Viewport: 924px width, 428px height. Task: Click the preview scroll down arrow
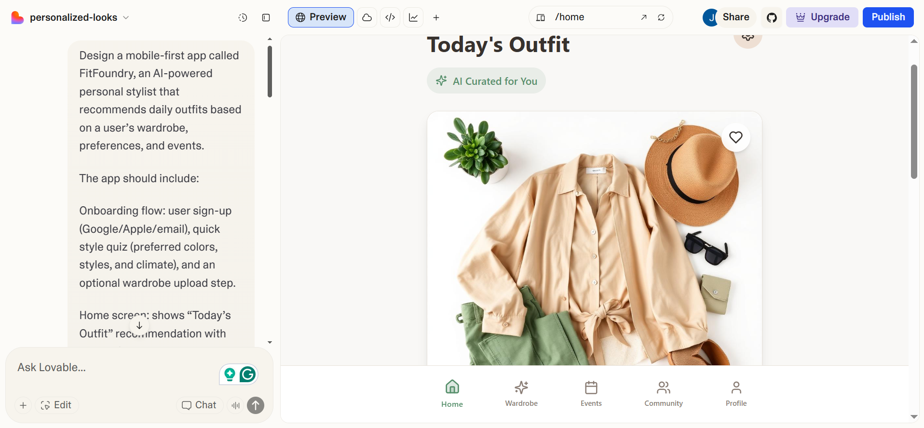914,416
